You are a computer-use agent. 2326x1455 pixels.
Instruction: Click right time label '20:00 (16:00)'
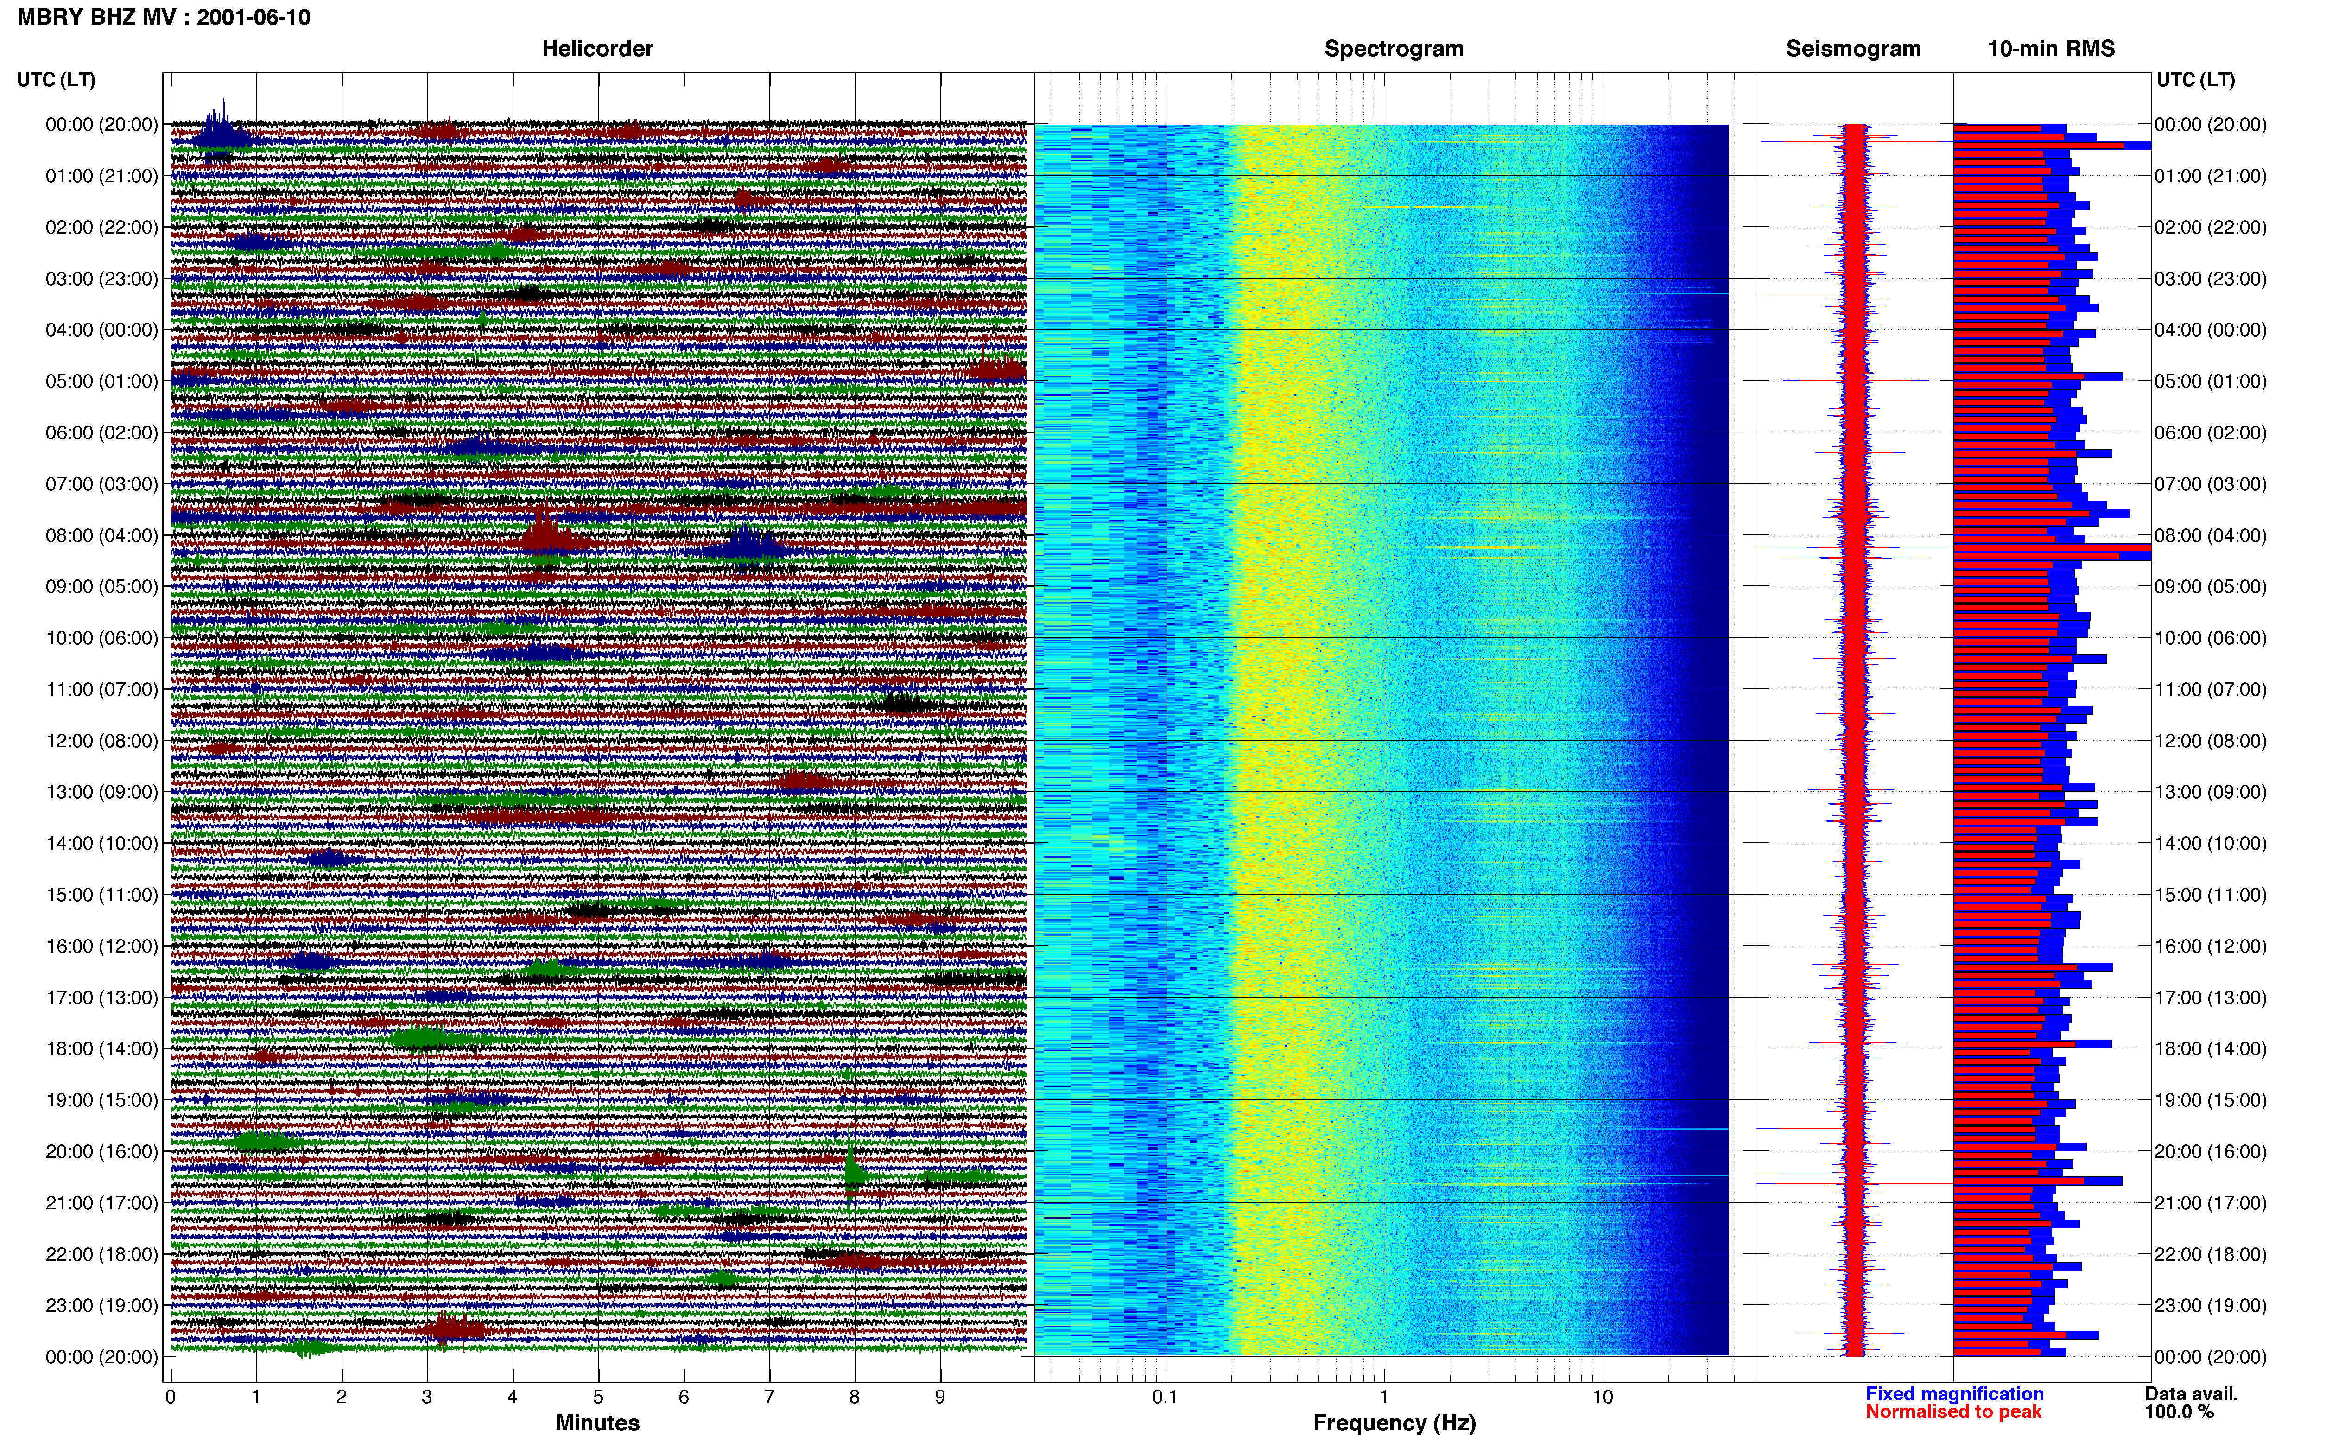click(x=2210, y=1152)
